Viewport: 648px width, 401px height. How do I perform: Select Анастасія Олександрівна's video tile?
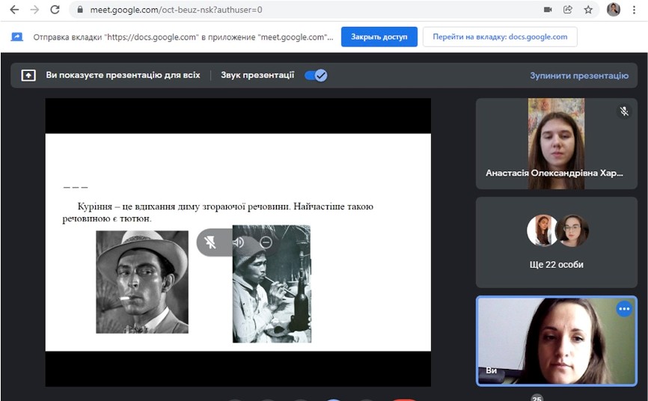(557, 144)
